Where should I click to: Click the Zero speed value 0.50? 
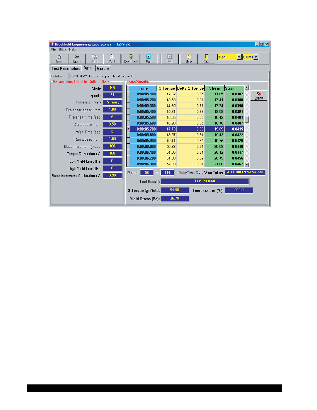point(112,124)
